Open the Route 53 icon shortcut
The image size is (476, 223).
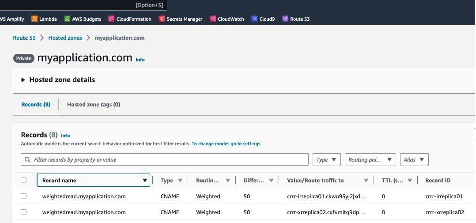(x=285, y=19)
